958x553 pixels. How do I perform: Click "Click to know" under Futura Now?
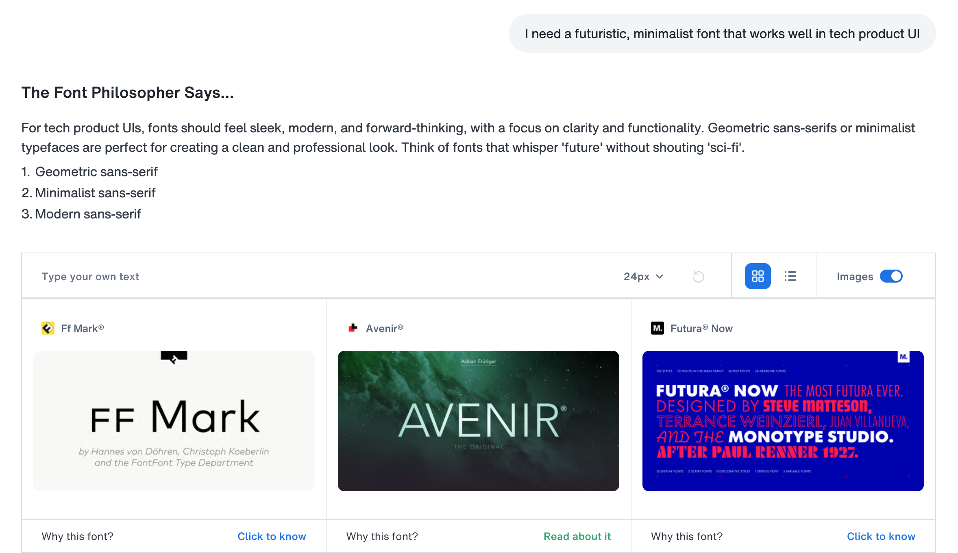[x=881, y=536]
